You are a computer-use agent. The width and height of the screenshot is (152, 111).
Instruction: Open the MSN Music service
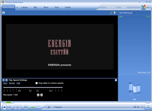[x=111, y=7]
